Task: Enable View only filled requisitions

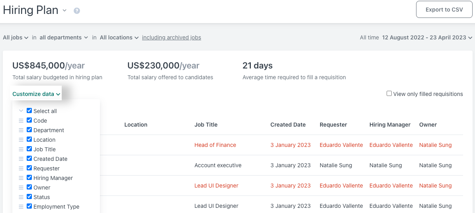Action: tap(389, 94)
